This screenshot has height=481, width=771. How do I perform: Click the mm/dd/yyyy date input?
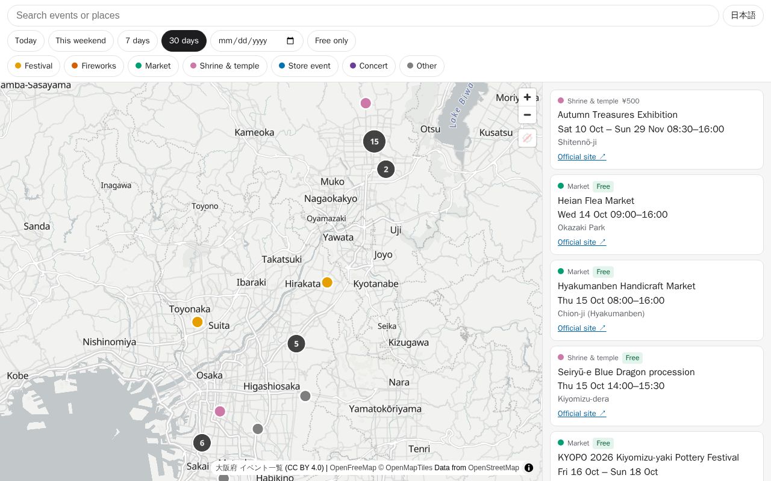(257, 41)
